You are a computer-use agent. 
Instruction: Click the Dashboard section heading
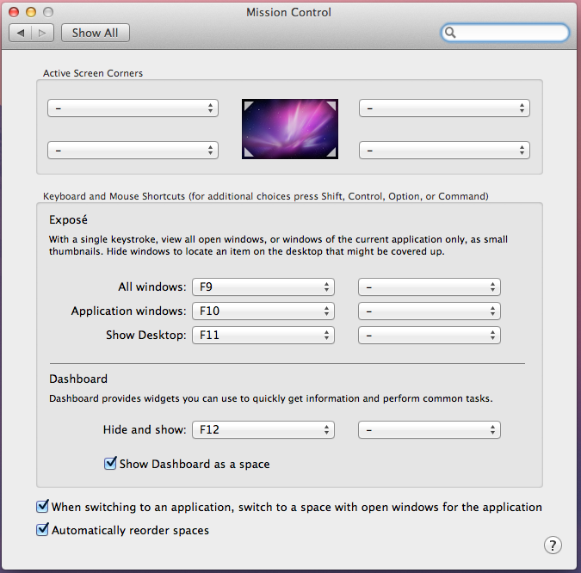coord(78,379)
